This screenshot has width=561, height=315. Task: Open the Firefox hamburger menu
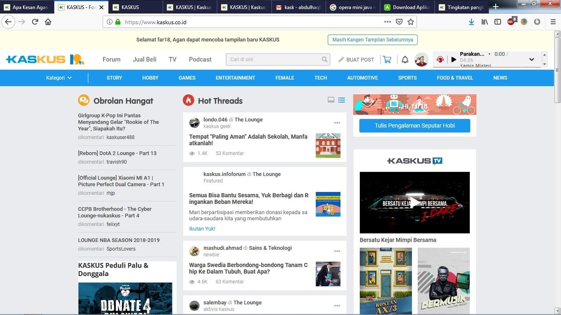(x=553, y=21)
